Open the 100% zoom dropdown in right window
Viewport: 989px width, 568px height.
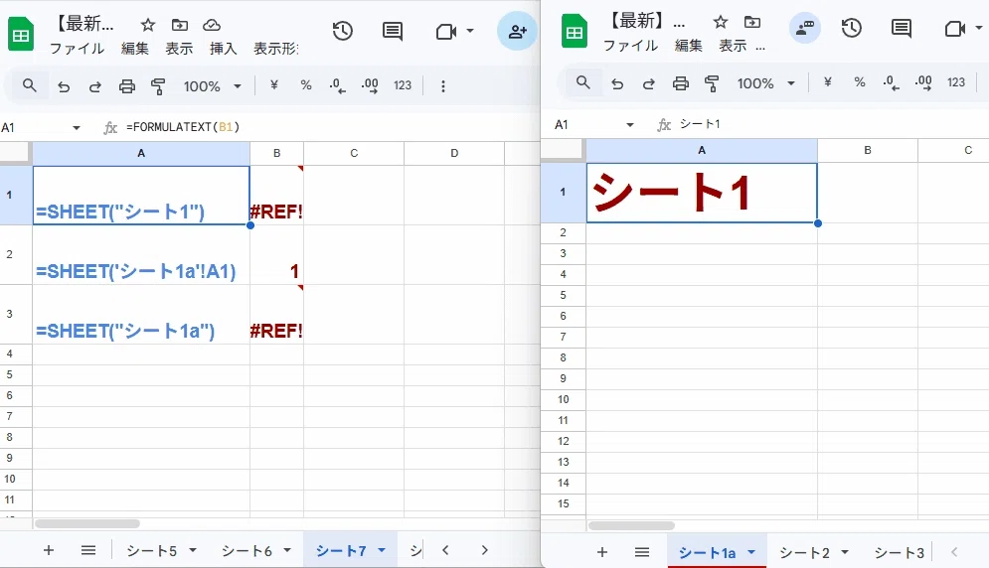tap(765, 83)
